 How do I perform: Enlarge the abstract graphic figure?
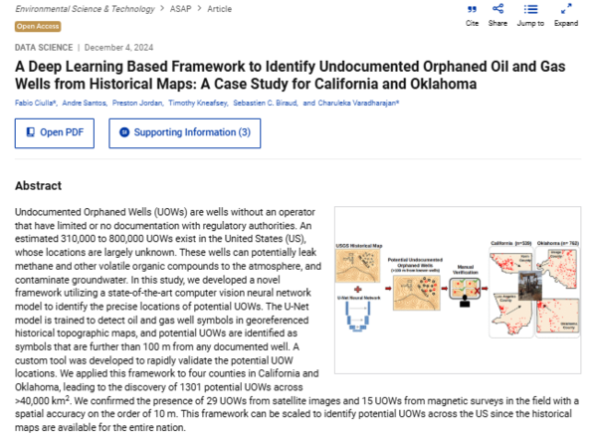457,298
